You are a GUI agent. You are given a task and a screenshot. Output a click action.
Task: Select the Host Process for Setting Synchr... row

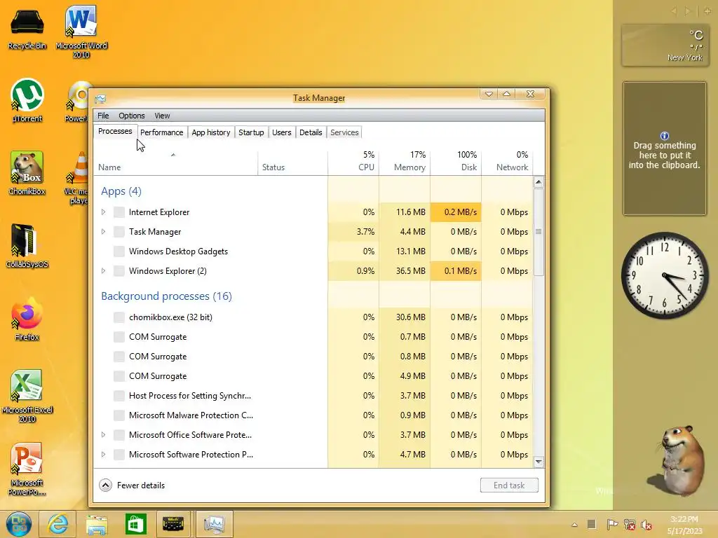pyautogui.click(x=313, y=396)
